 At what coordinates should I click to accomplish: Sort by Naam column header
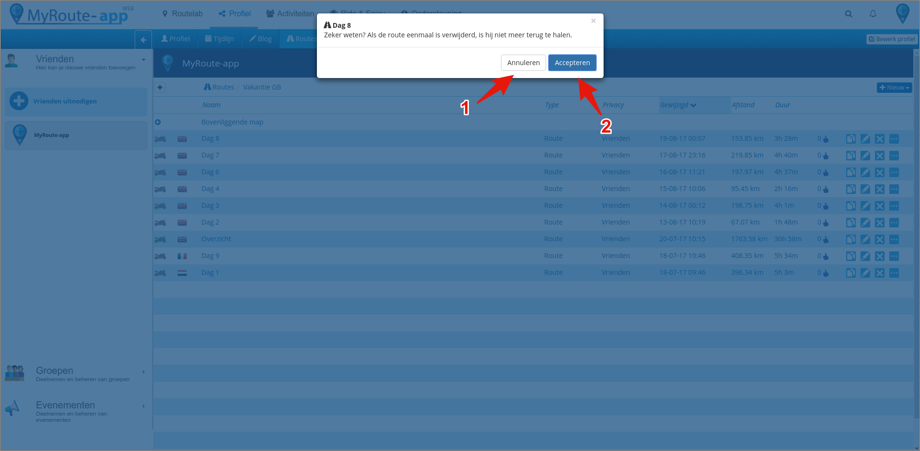[x=211, y=105]
